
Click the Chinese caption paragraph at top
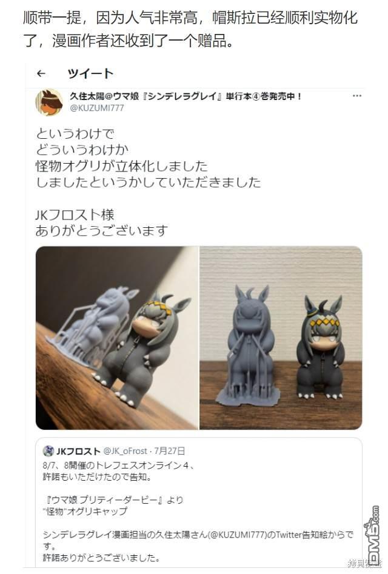coord(190,29)
